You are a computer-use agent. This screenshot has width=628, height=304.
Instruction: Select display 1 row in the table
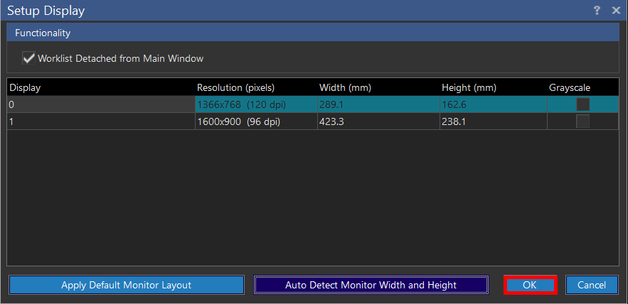point(100,121)
